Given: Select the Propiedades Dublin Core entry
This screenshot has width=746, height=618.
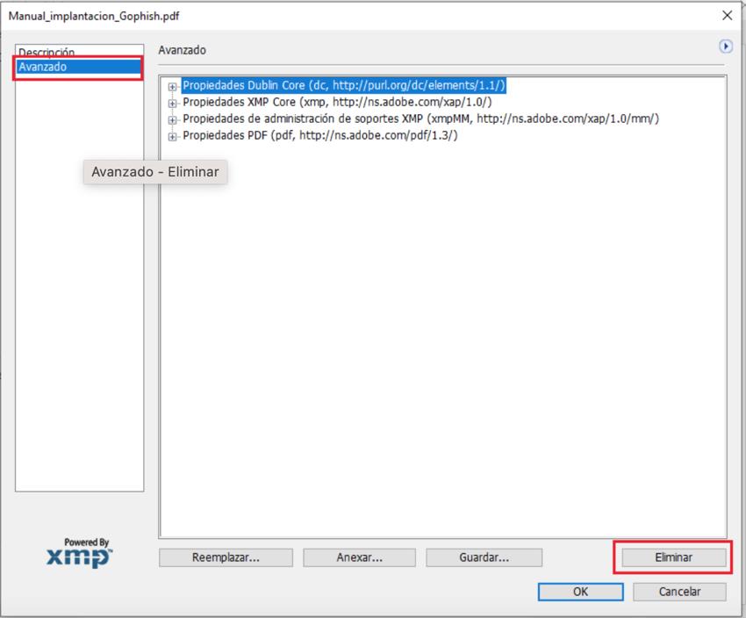Looking at the screenshot, I should click(x=343, y=86).
